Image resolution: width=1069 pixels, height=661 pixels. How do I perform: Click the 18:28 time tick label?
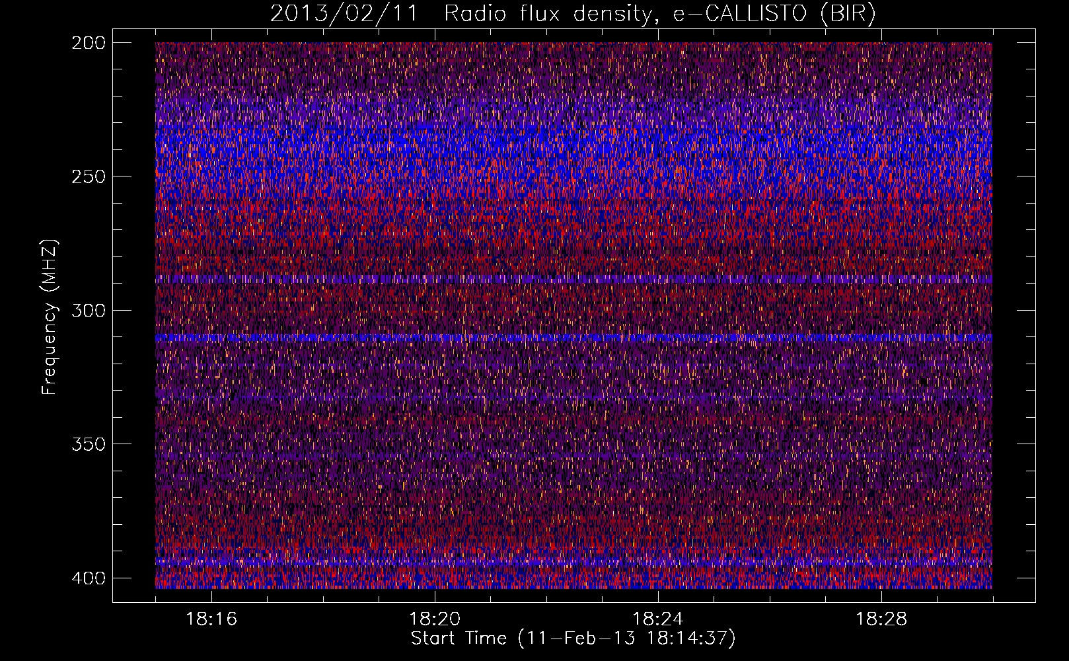click(881, 619)
